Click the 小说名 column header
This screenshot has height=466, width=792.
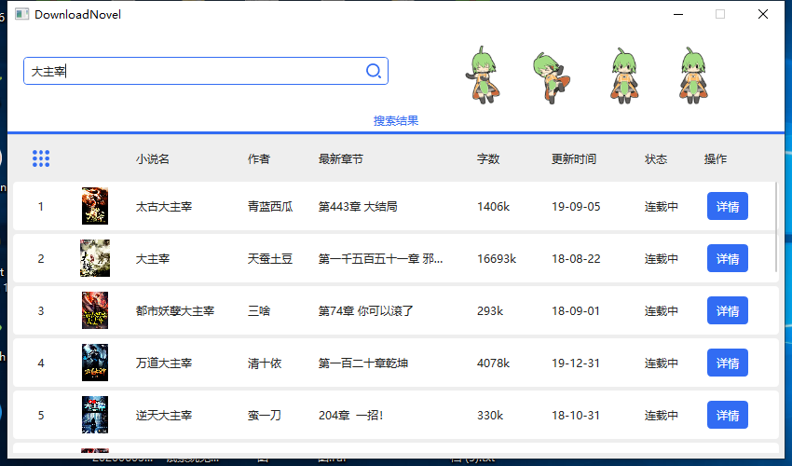(x=153, y=159)
